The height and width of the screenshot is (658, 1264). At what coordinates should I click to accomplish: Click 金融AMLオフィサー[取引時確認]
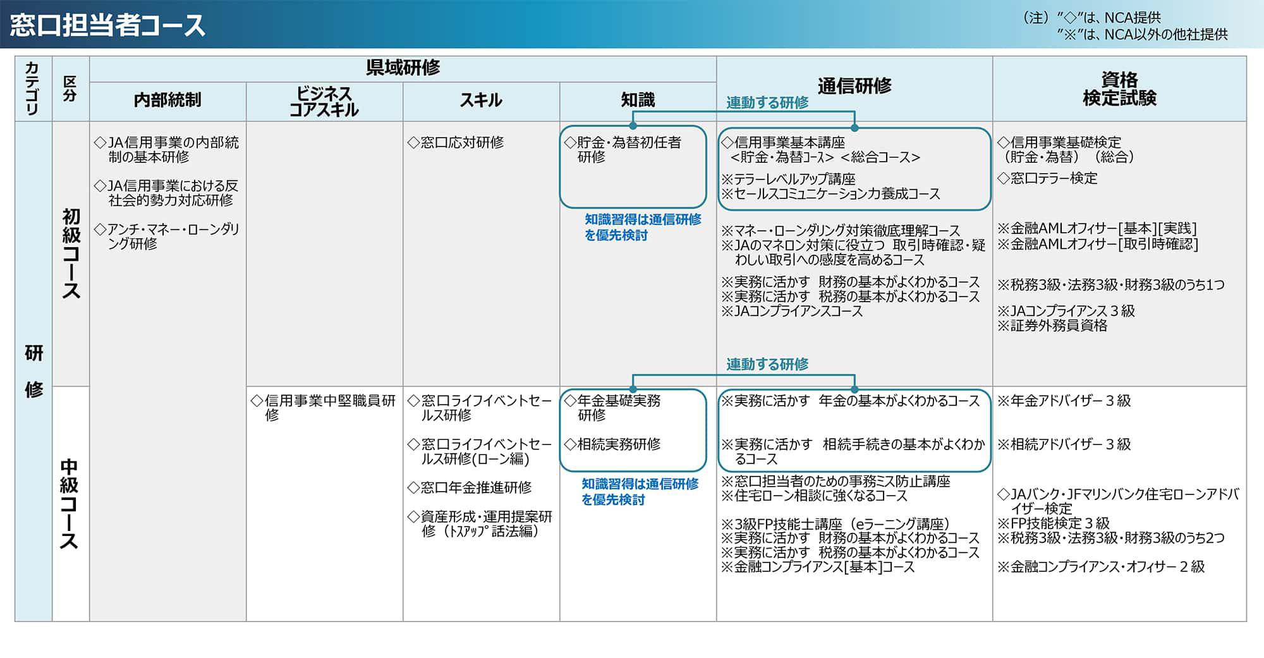point(1098,244)
